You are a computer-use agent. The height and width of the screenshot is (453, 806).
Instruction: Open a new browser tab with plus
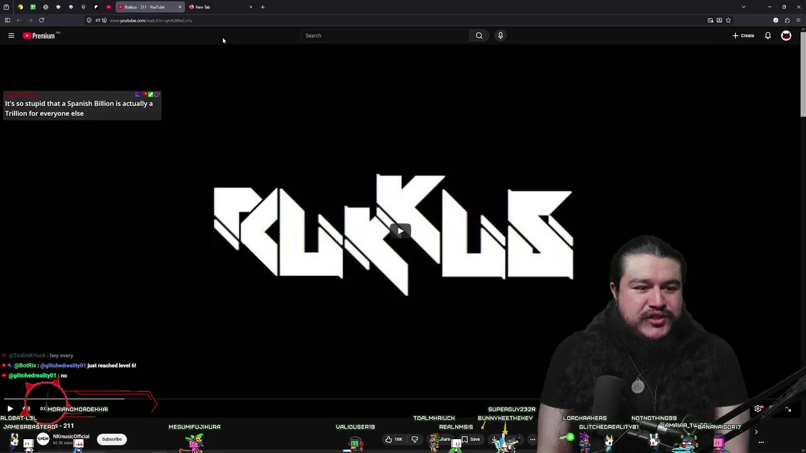263,7
